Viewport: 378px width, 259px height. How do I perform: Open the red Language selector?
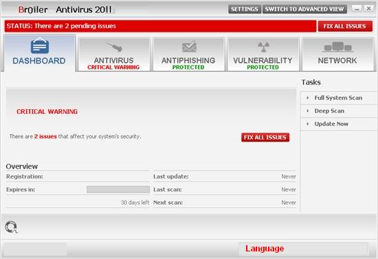click(265, 249)
